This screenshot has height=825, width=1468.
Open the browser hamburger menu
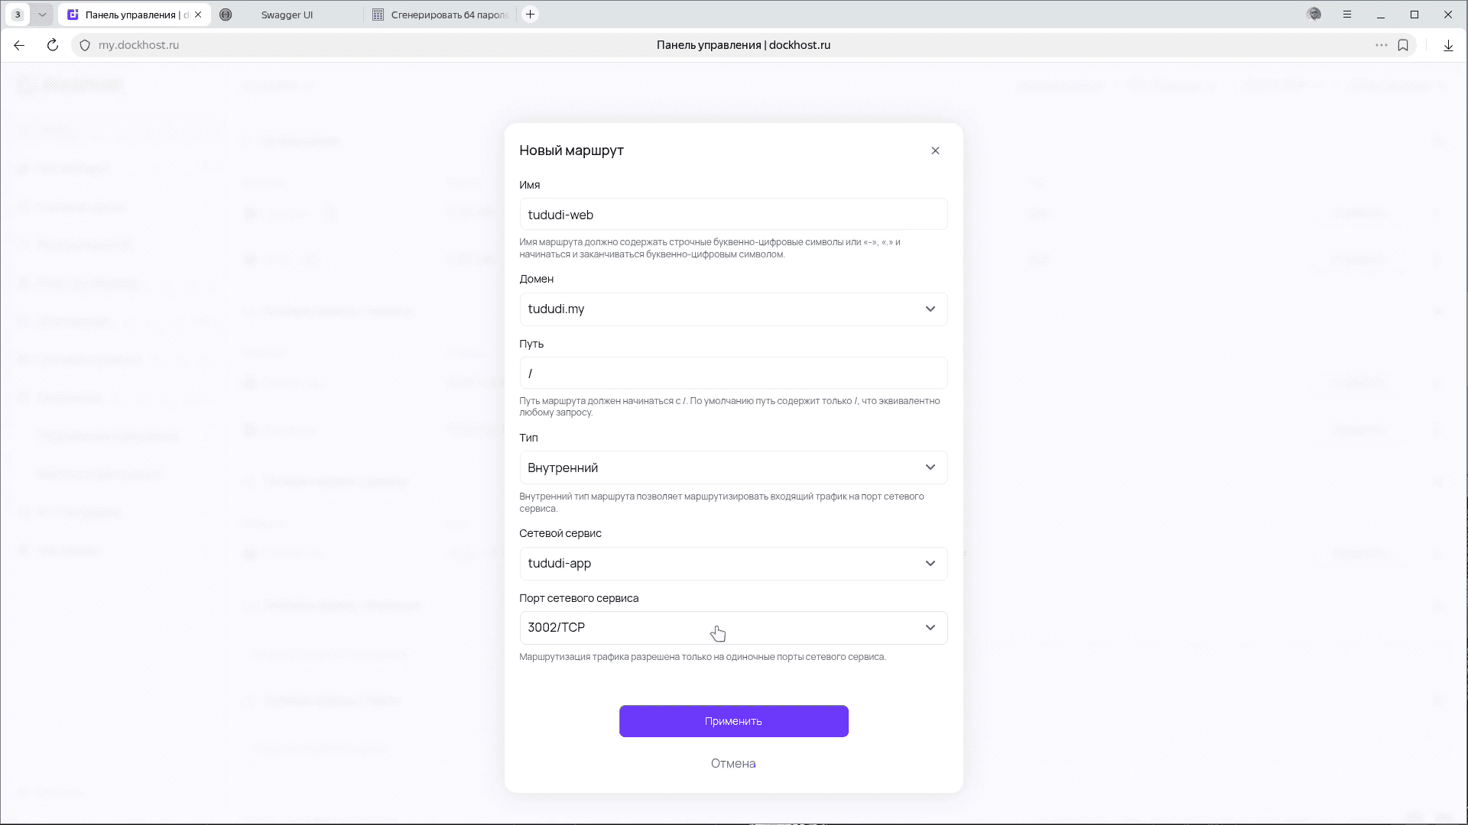[1347, 15]
